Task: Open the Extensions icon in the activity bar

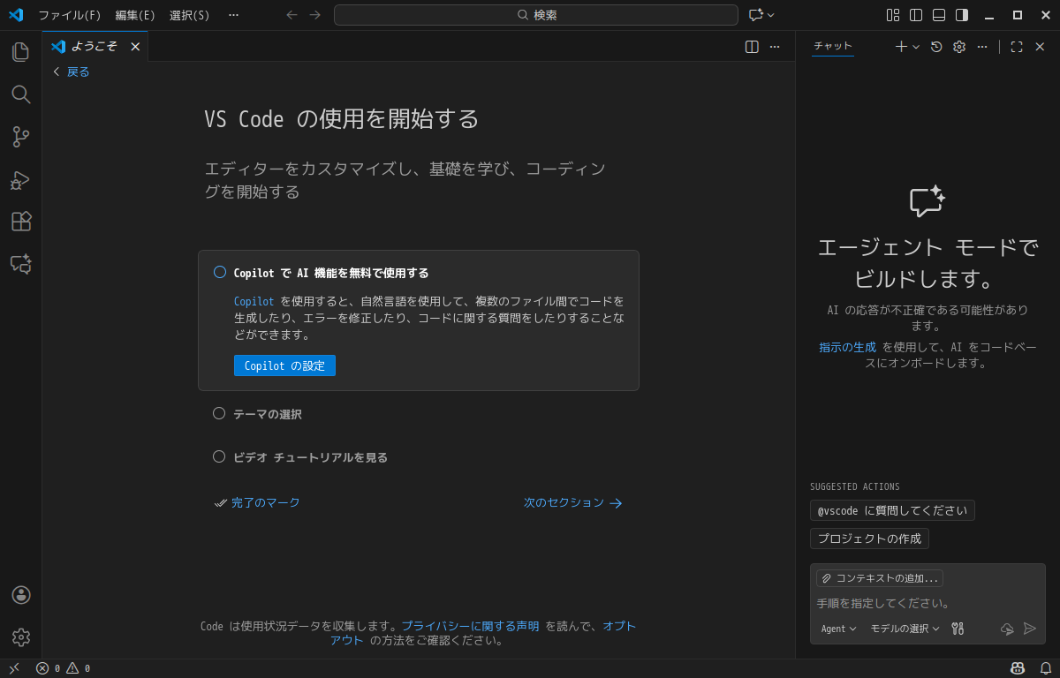Action: tap(20, 222)
